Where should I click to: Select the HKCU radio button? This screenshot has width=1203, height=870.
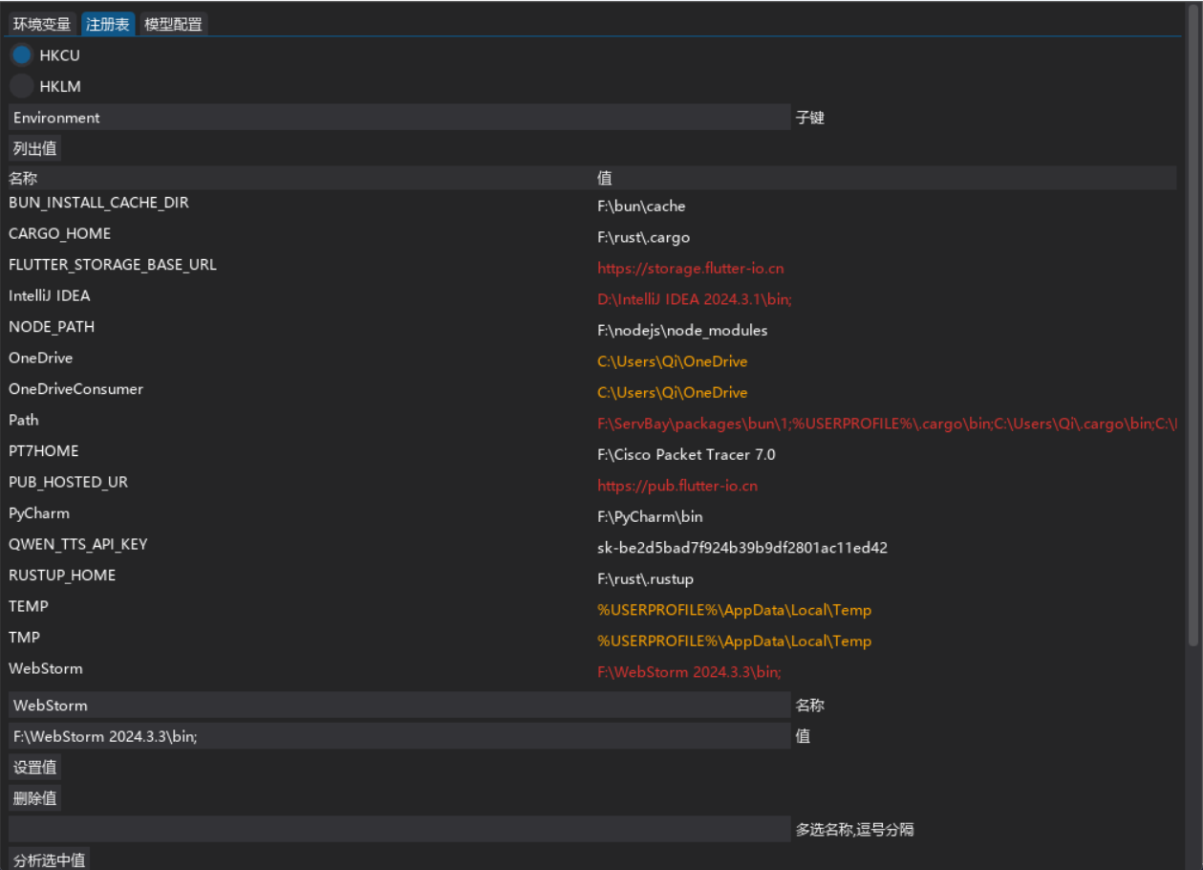click(22, 55)
